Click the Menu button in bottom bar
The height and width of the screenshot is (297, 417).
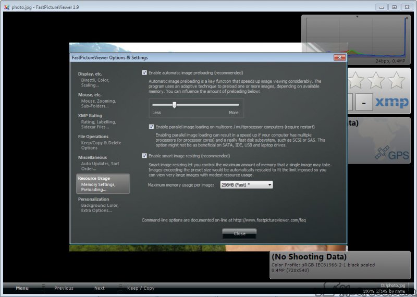(x=22, y=288)
